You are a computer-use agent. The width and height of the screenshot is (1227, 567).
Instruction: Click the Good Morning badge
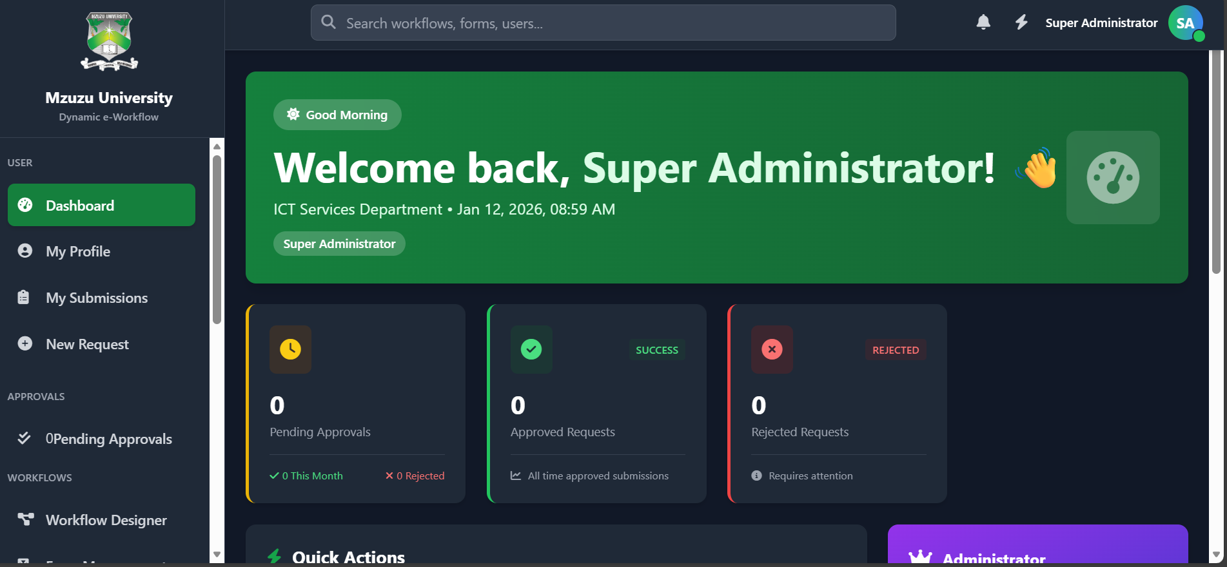coord(337,115)
